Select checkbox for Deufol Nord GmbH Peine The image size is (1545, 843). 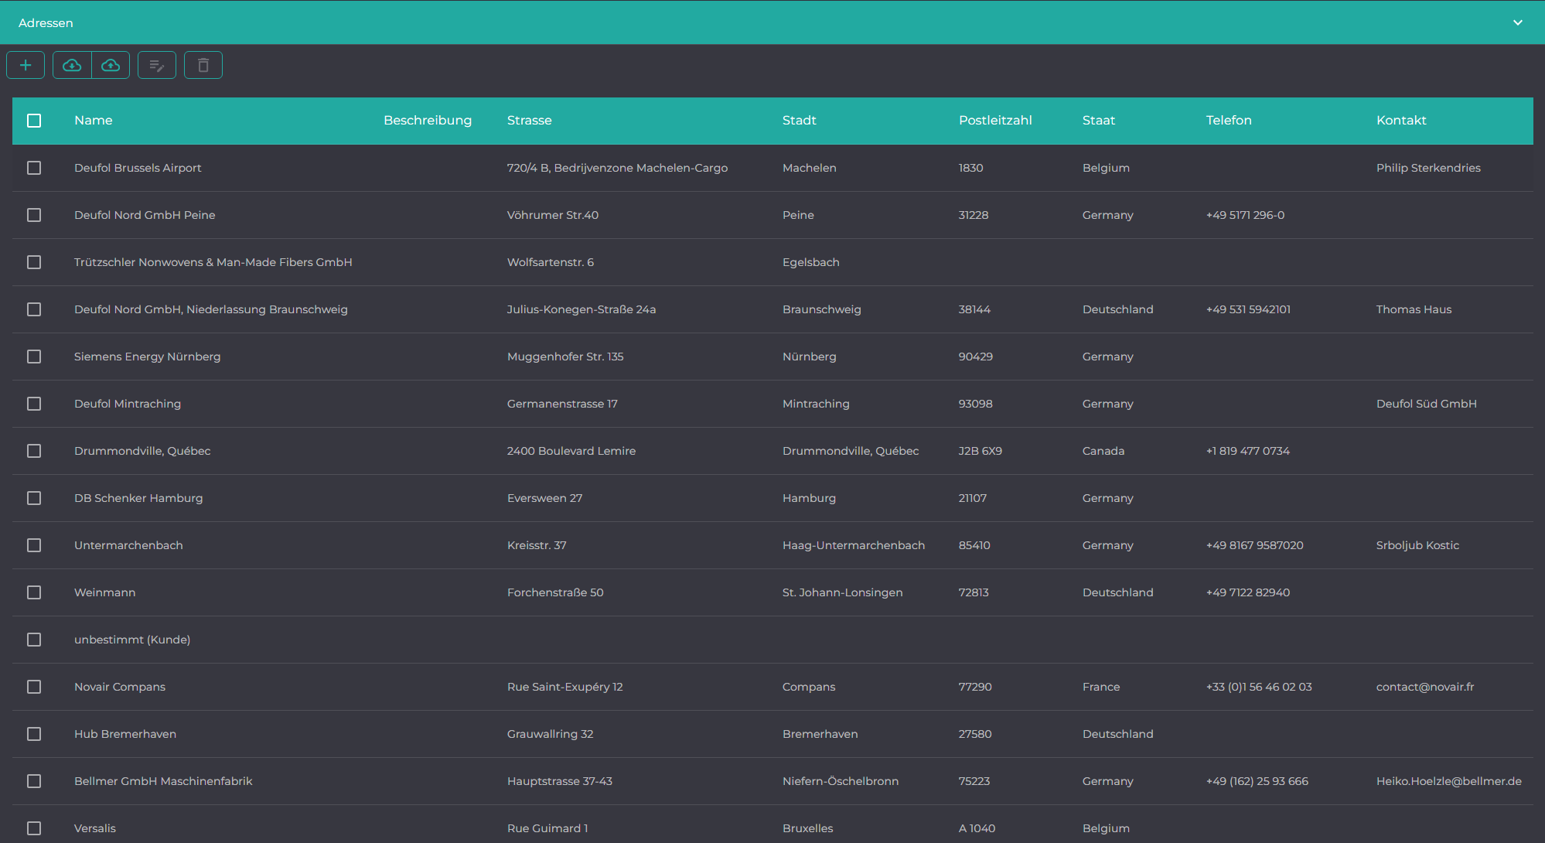click(34, 215)
